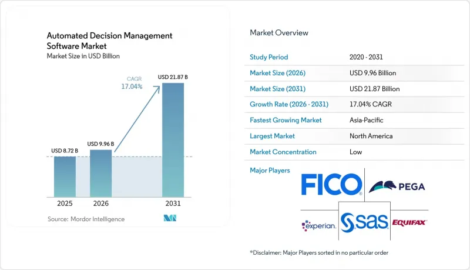Image resolution: width=470 pixels, height=270 pixels.
Task: Click 'Source: Mordor Intelligence' text
Action: (x=86, y=219)
